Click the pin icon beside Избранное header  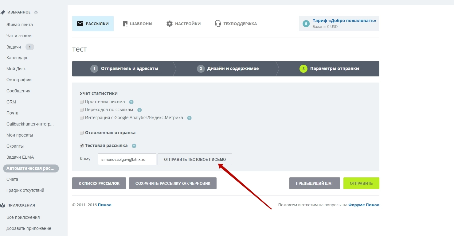click(3, 13)
